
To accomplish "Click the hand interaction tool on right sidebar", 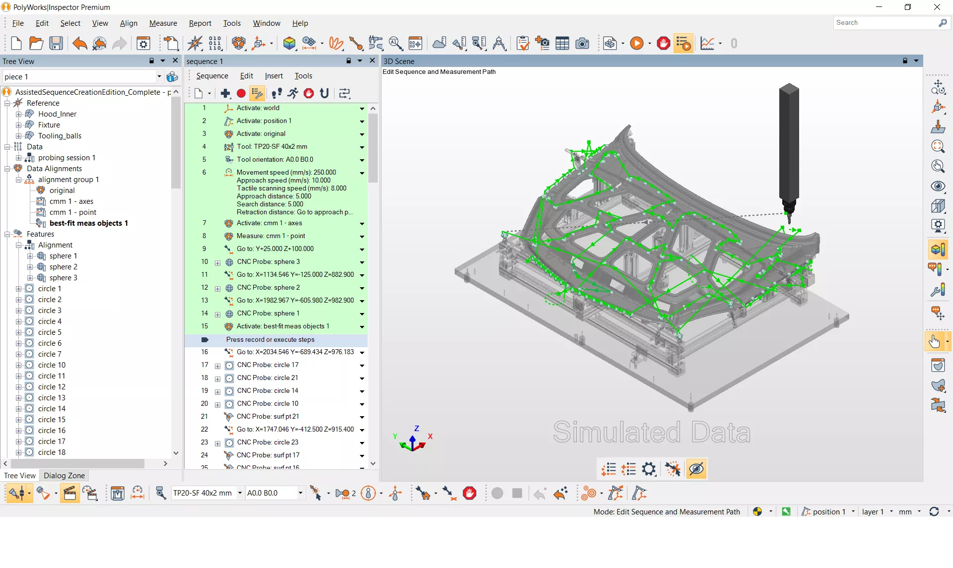I will (935, 342).
